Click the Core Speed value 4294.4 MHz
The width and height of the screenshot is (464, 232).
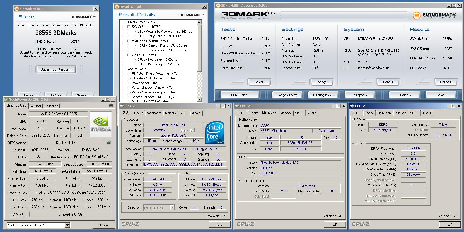point(157,179)
